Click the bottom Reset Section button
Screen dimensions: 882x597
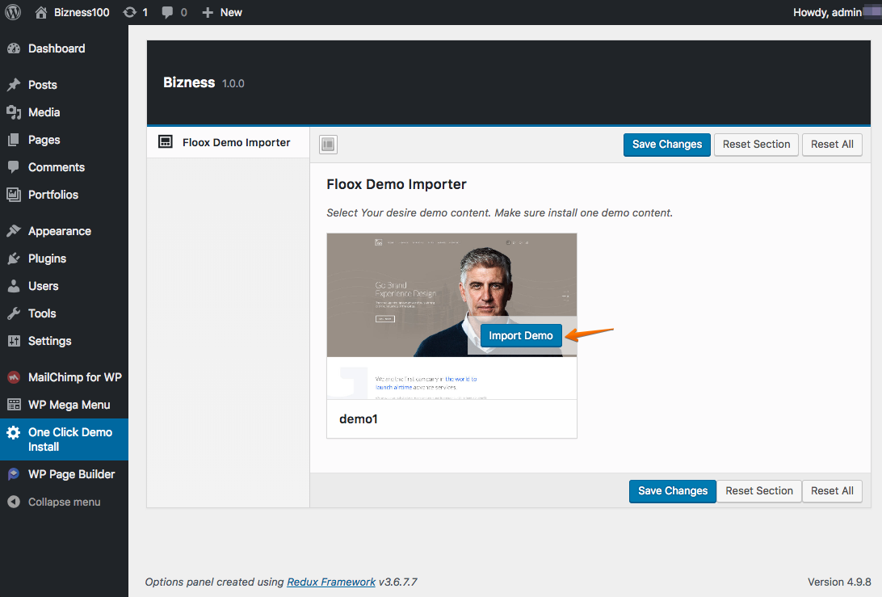click(x=759, y=491)
